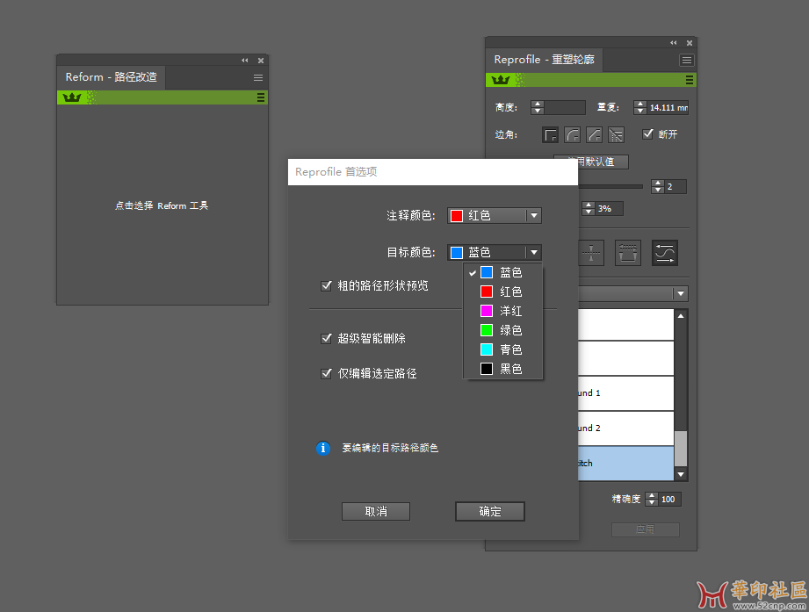Click the stretch profile bracket icon
Image resolution: width=809 pixels, height=612 pixels.
tap(628, 253)
